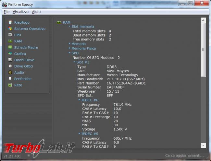
Task: Collapse the Slot #1 node
Action: point(74,62)
